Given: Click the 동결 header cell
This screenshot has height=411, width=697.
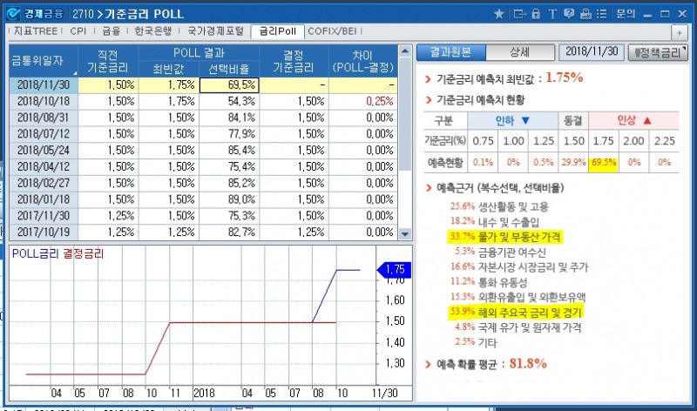Looking at the screenshot, I should (x=573, y=120).
